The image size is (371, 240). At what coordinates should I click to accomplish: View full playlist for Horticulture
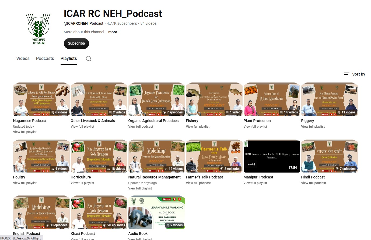point(82,183)
